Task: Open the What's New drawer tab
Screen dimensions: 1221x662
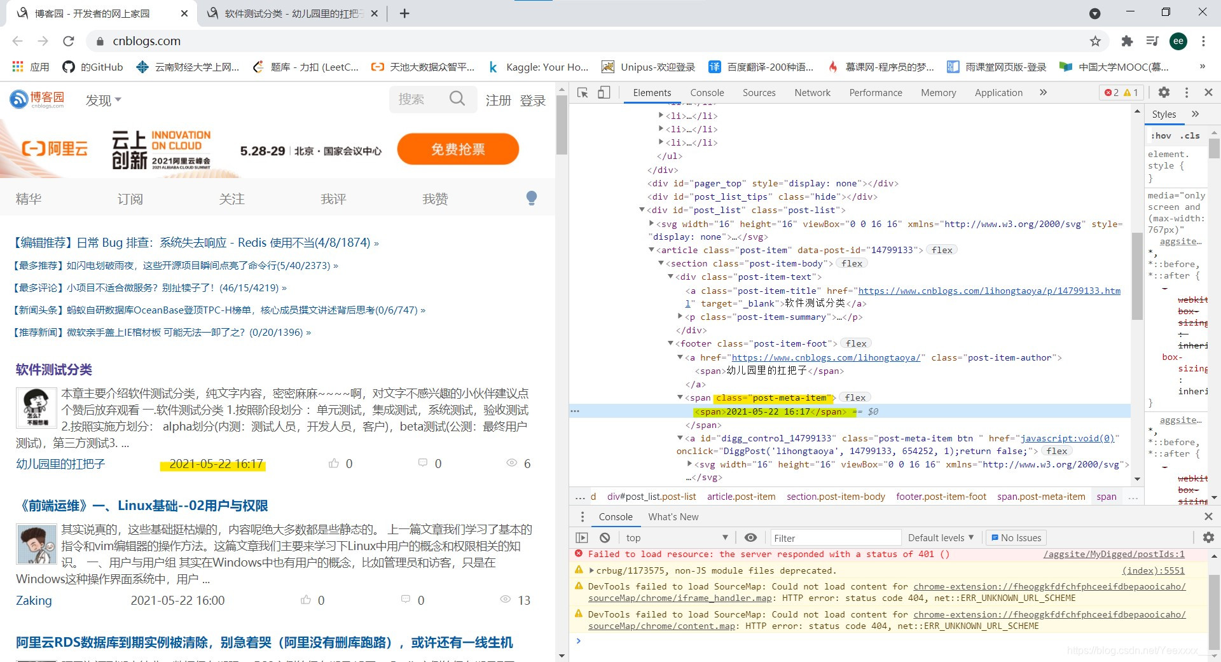Action: 673,517
